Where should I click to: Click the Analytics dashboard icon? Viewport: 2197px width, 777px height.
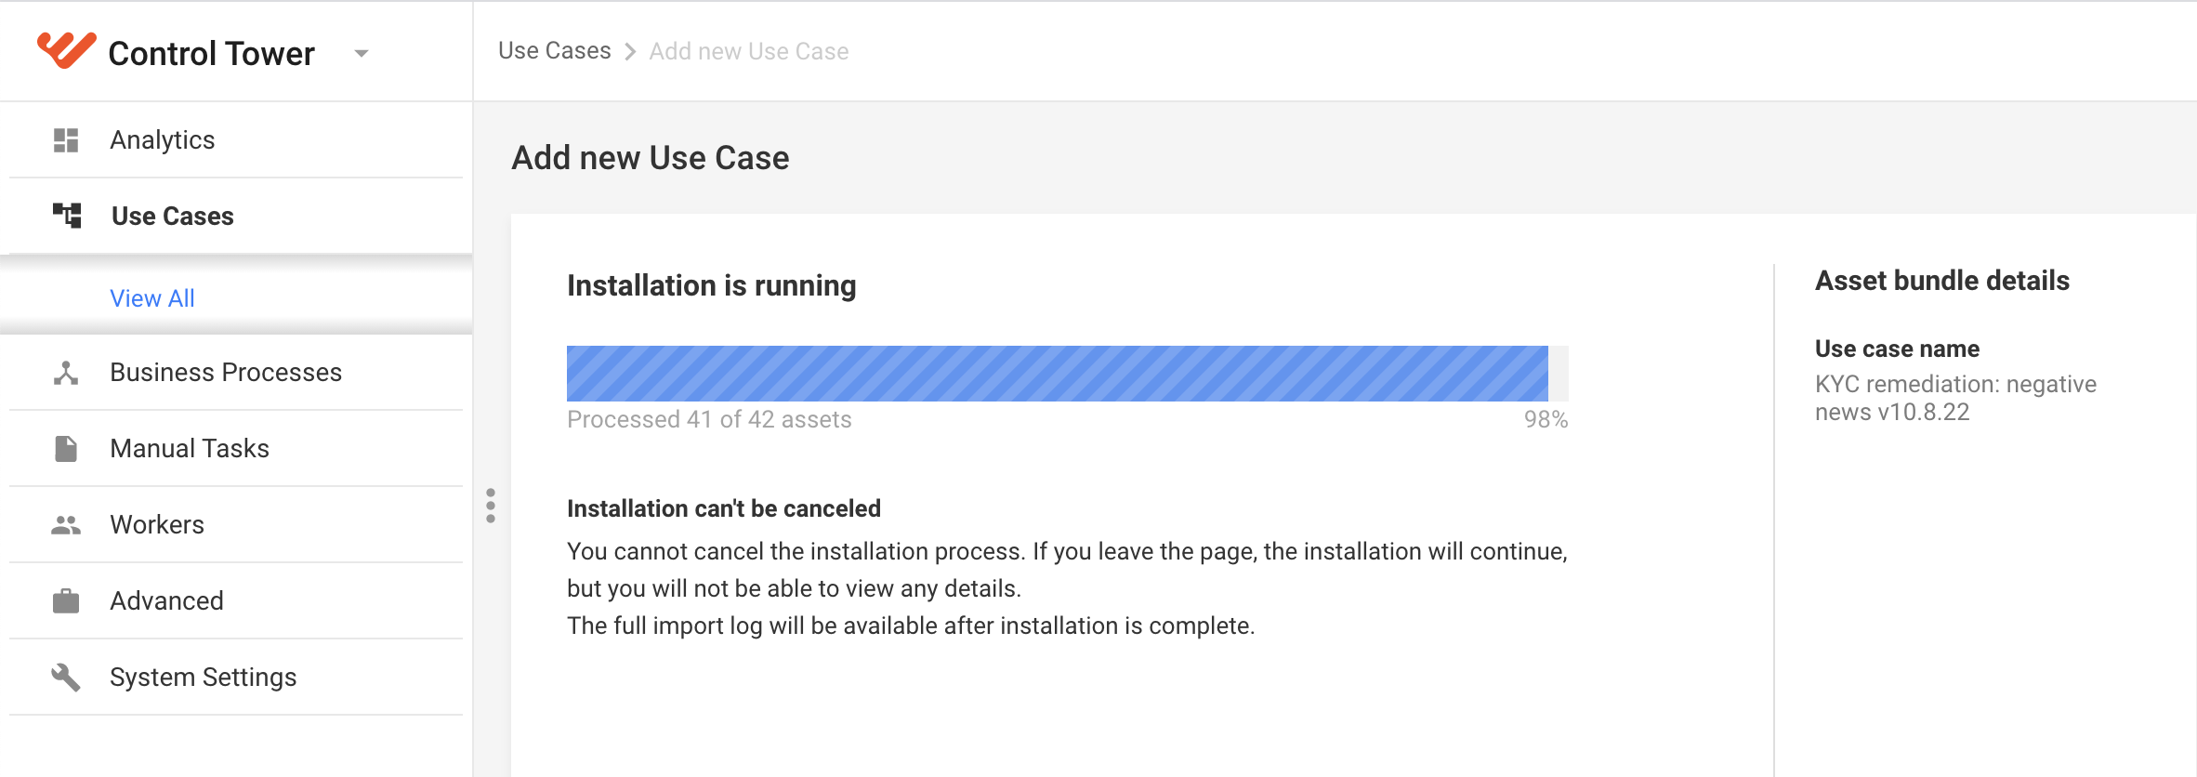pyautogui.click(x=66, y=140)
